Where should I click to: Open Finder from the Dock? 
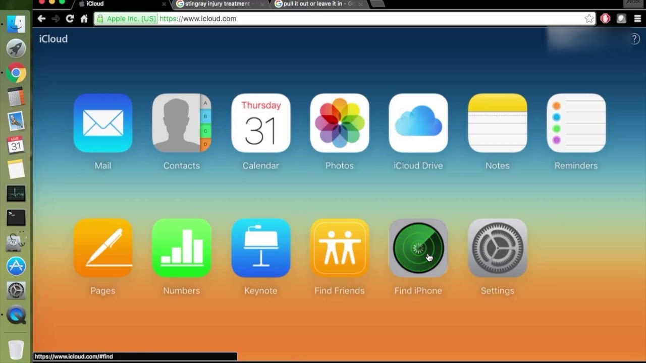16,25
